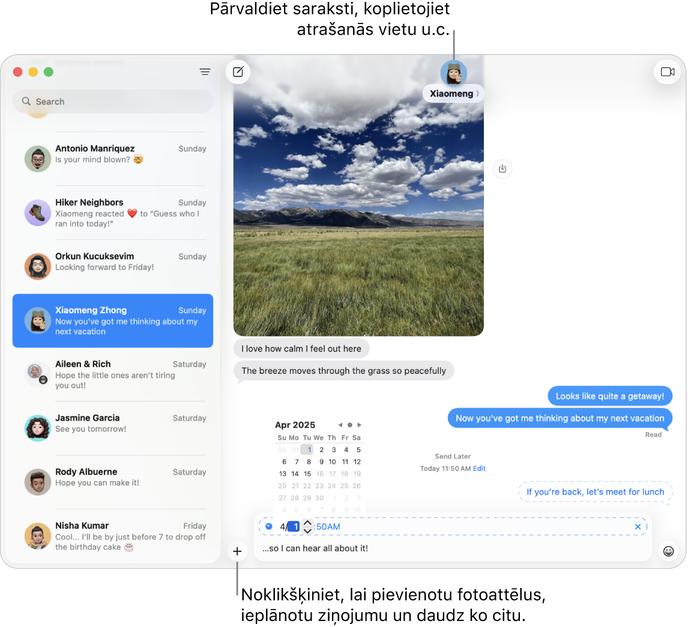Select April 14 on the calendar
The image size is (688, 627).
tap(295, 473)
